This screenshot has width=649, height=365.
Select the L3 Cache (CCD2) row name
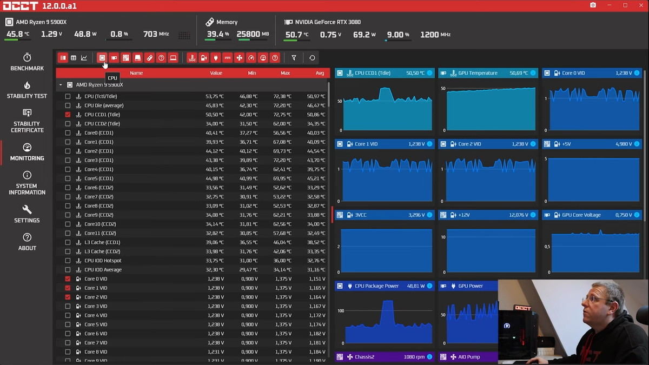click(x=103, y=251)
